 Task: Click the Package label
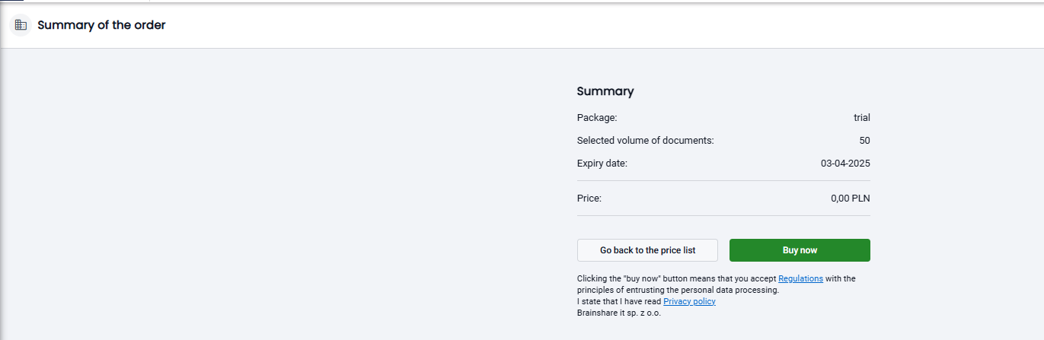pos(597,118)
